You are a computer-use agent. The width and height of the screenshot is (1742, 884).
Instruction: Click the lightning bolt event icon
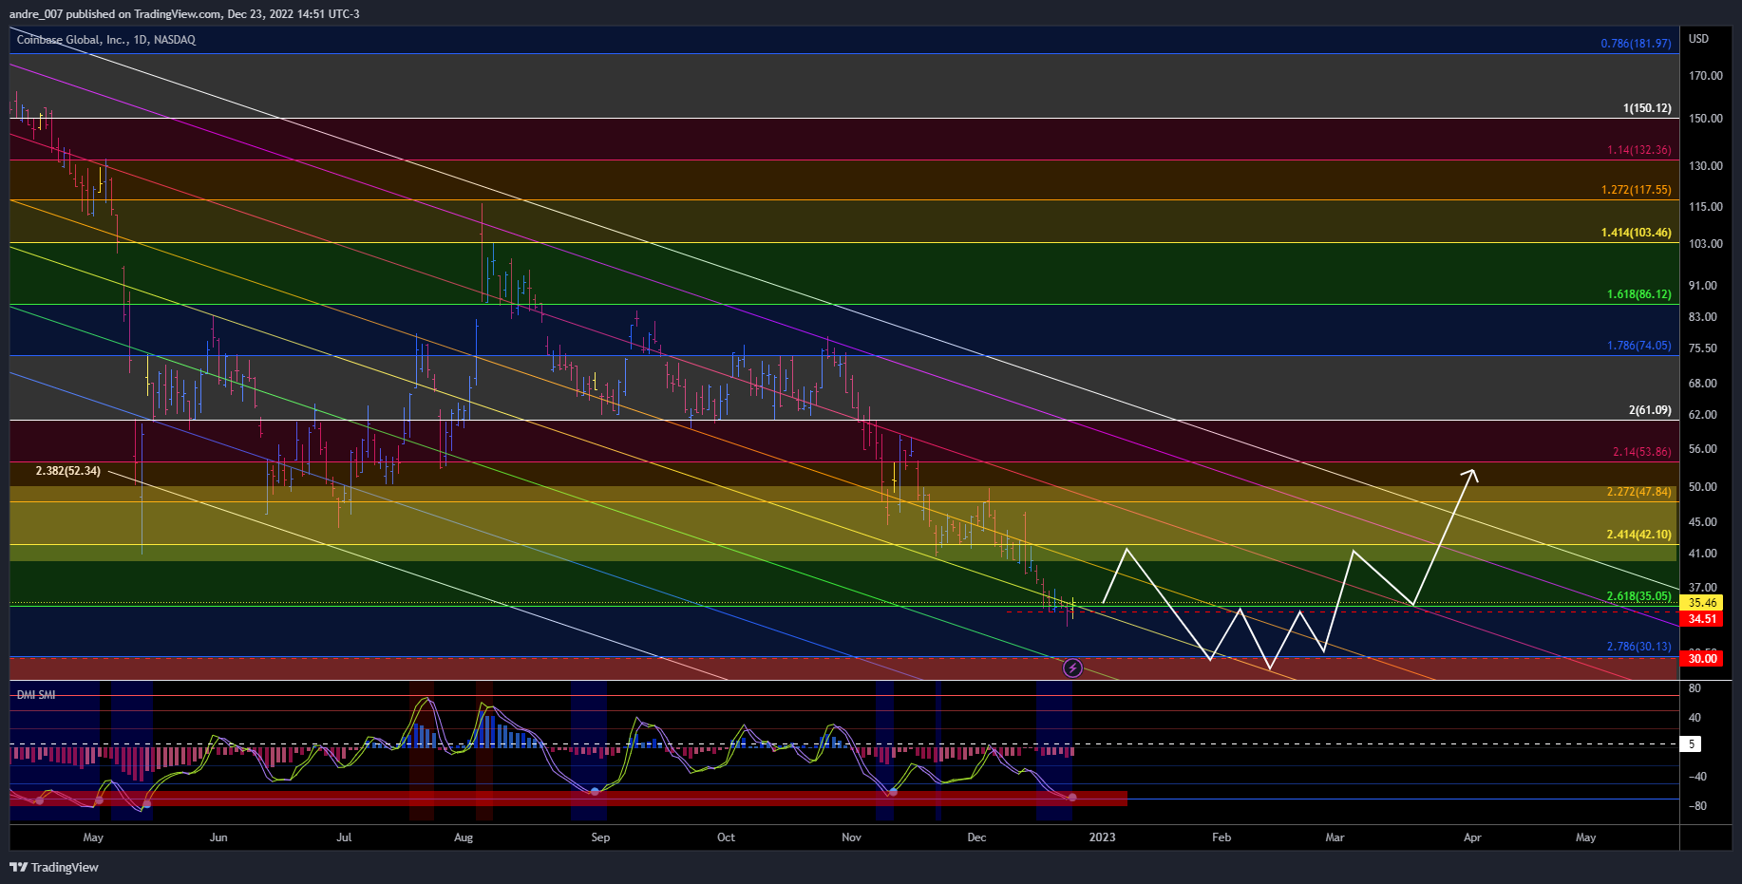(x=1072, y=668)
